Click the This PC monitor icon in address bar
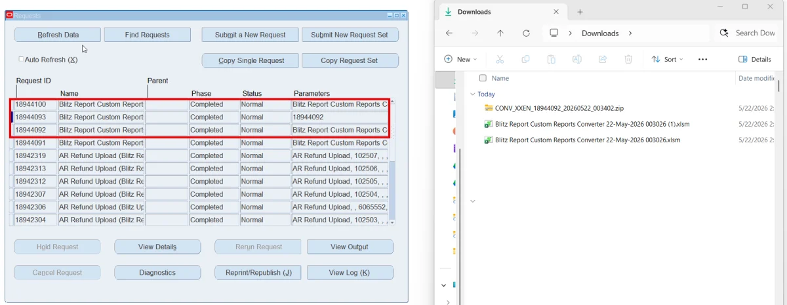The height and width of the screenshot is (305, 787). (x=554, y=33)
